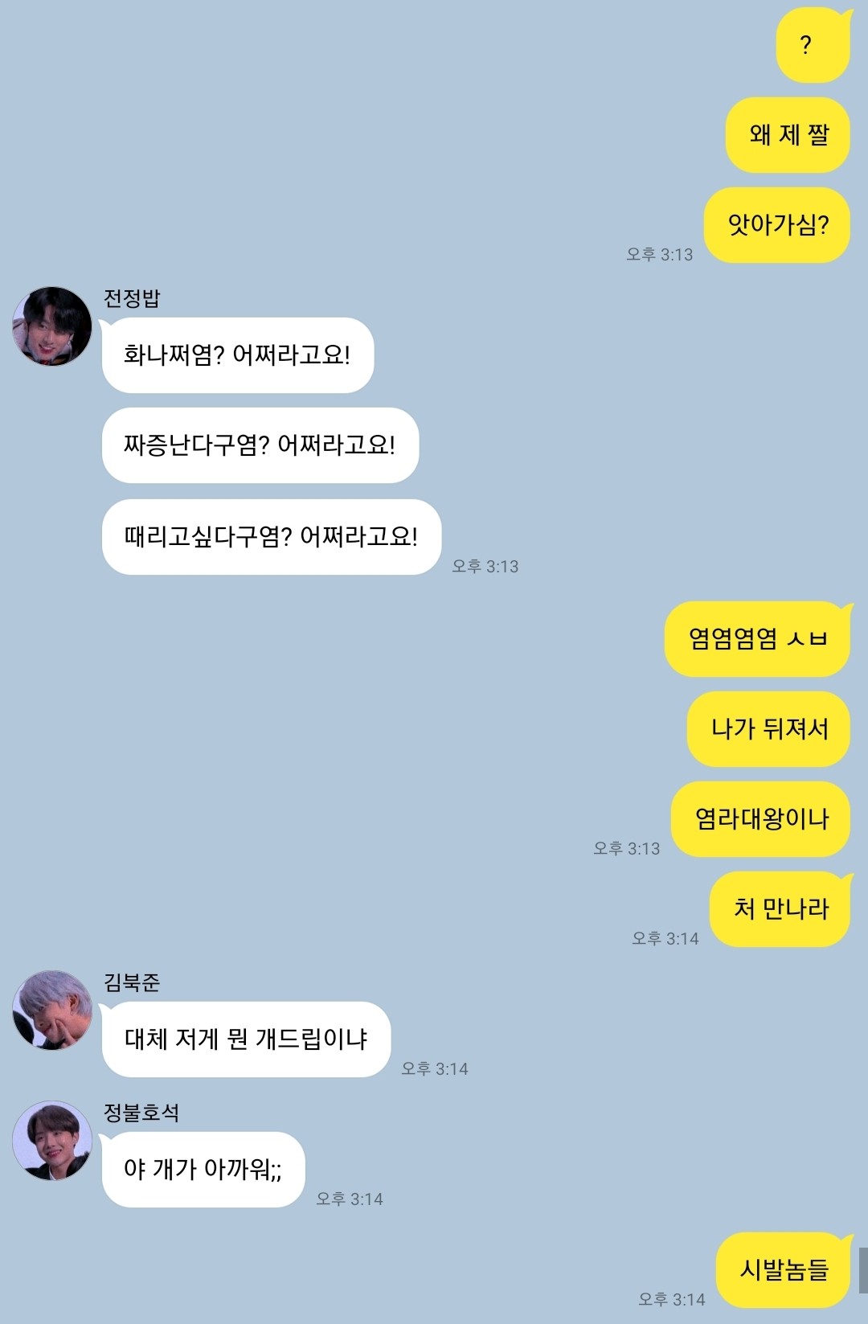Select the '화나쩌염? 어쩌라고요!' message
The height and width of the screenshot is (1324, 868).
coord(238,355)
